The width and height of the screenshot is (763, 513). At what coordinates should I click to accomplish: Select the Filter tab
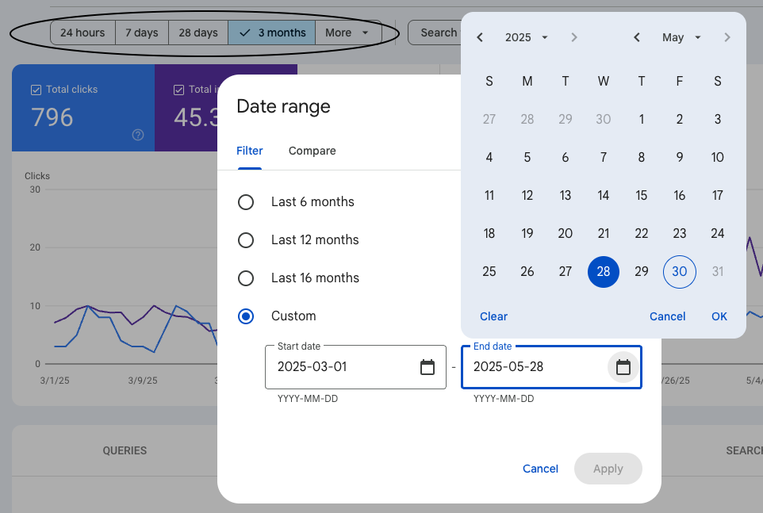(249, 151)
